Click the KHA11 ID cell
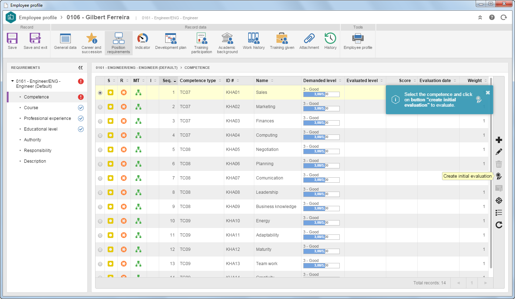 pos(239,235)
